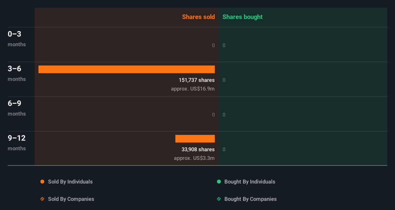
Task: Click striped green icon for Bought By Companies
Action: coord(219,199)
